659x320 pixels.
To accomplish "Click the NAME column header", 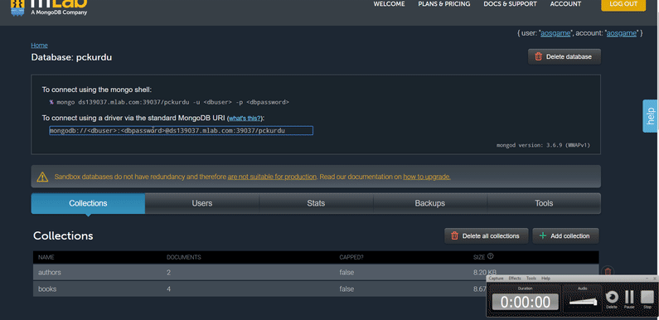I will click(x=46, y=257).
